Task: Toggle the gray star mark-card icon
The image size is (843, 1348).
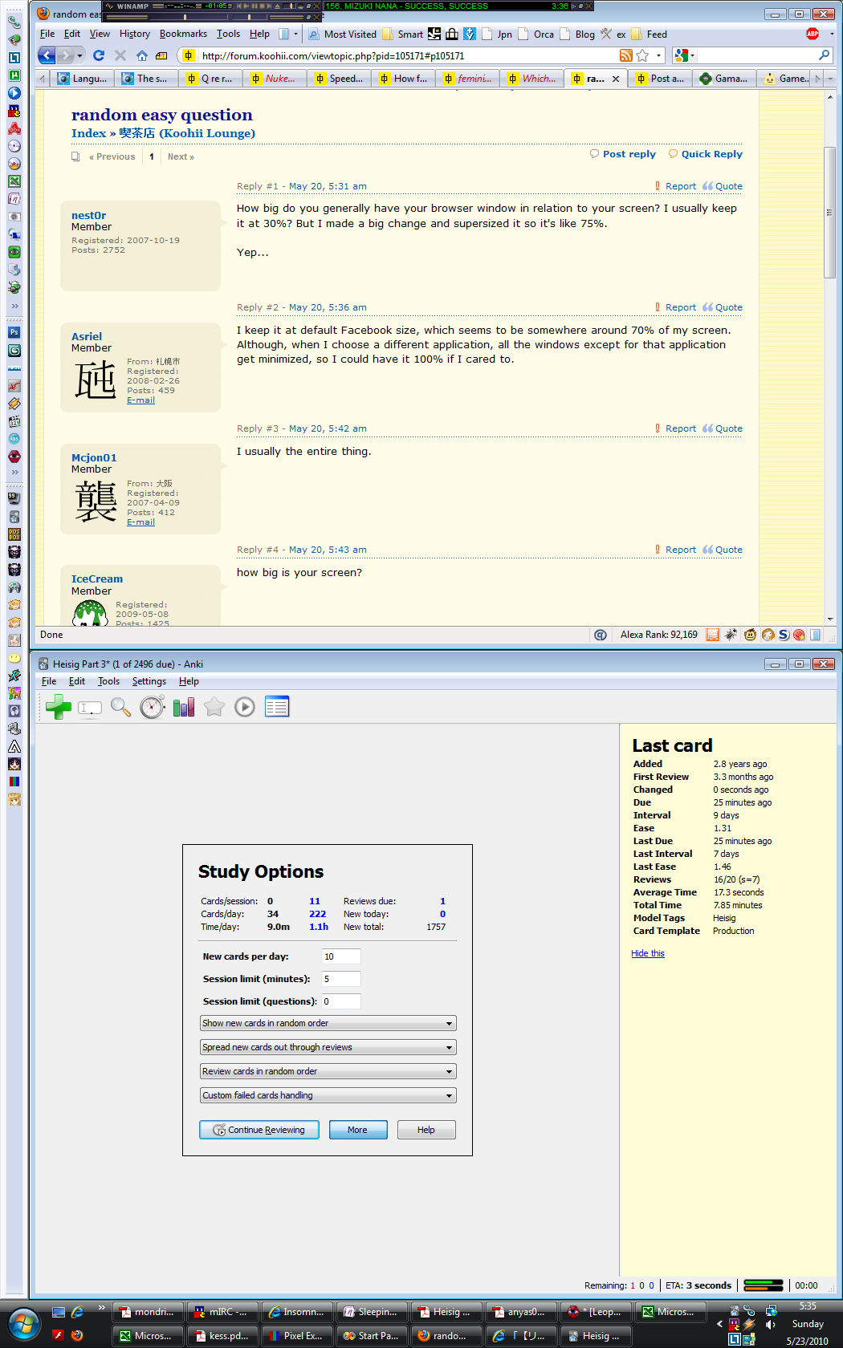Action: pos(214,707)
